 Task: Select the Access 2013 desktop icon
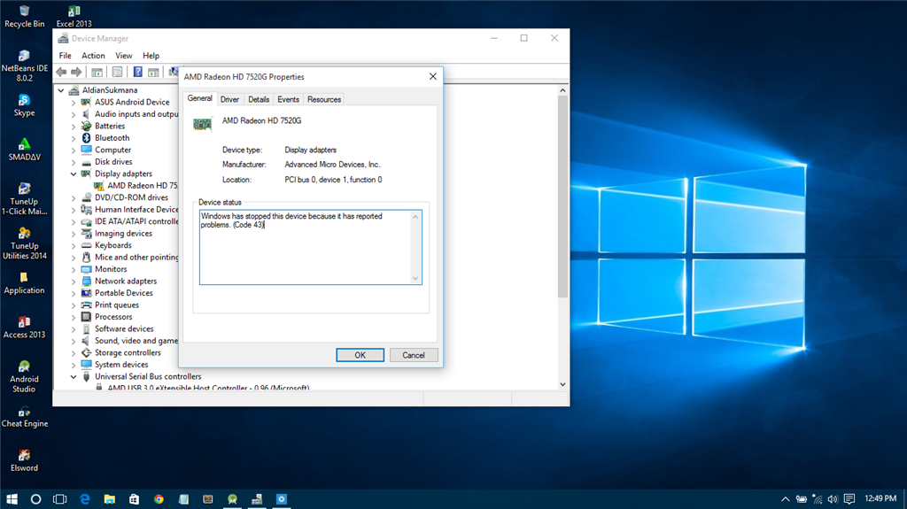(24, 327)
